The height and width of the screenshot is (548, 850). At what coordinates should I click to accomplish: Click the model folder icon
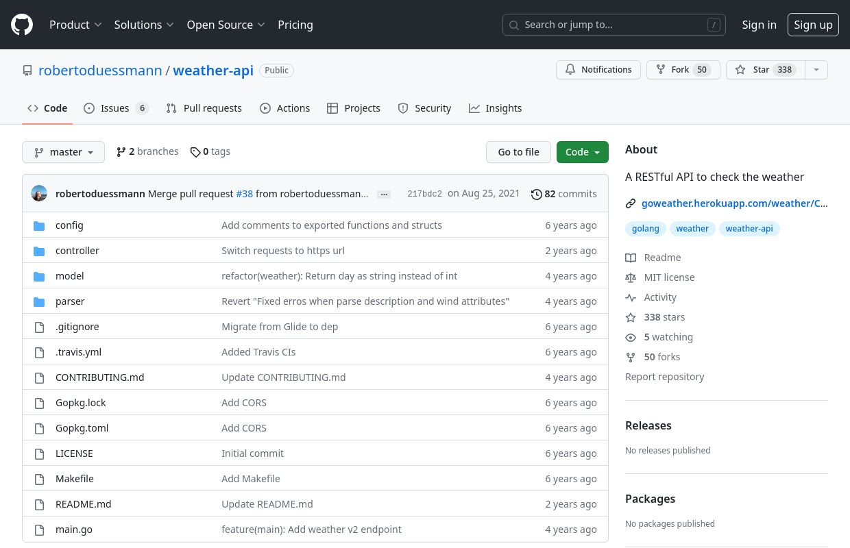click(40, 276)
